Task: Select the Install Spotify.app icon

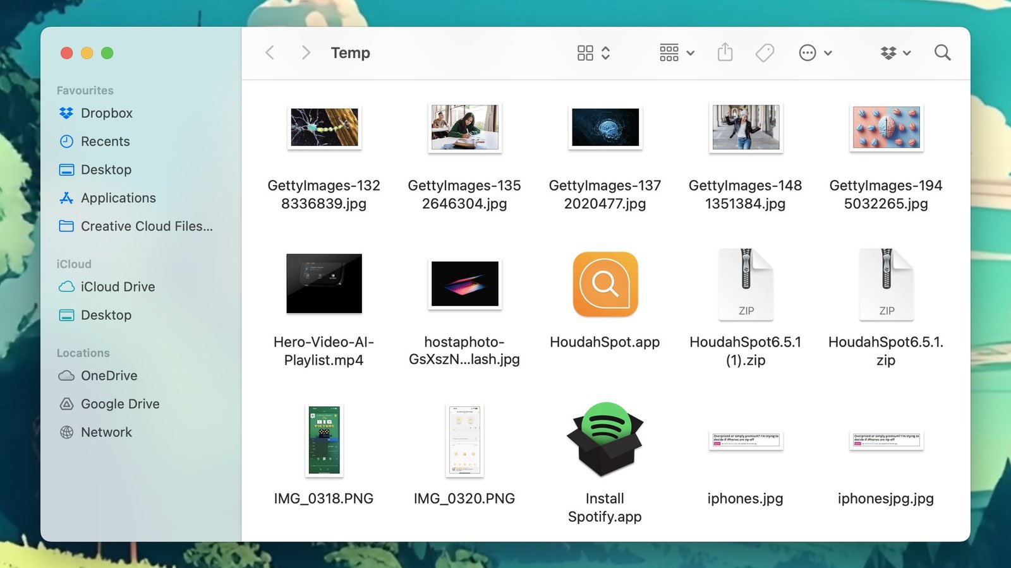Action: [x=605, y=439]
